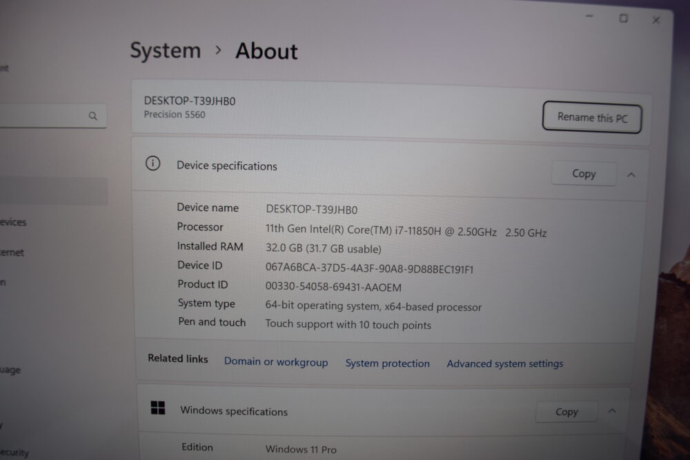Click 'Touch support with 10 touch points'
690x460 pixels.
(348, 325)
